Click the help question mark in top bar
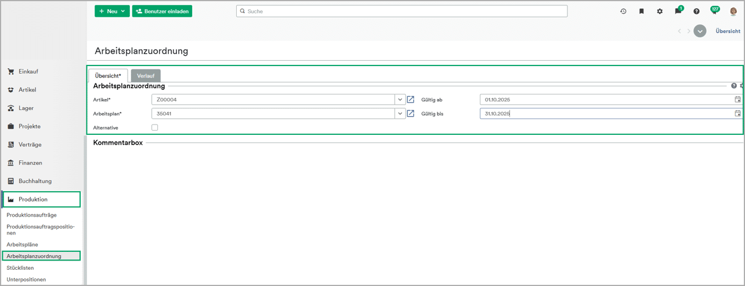This screenshot has width=745, height=286. point(696,11)
